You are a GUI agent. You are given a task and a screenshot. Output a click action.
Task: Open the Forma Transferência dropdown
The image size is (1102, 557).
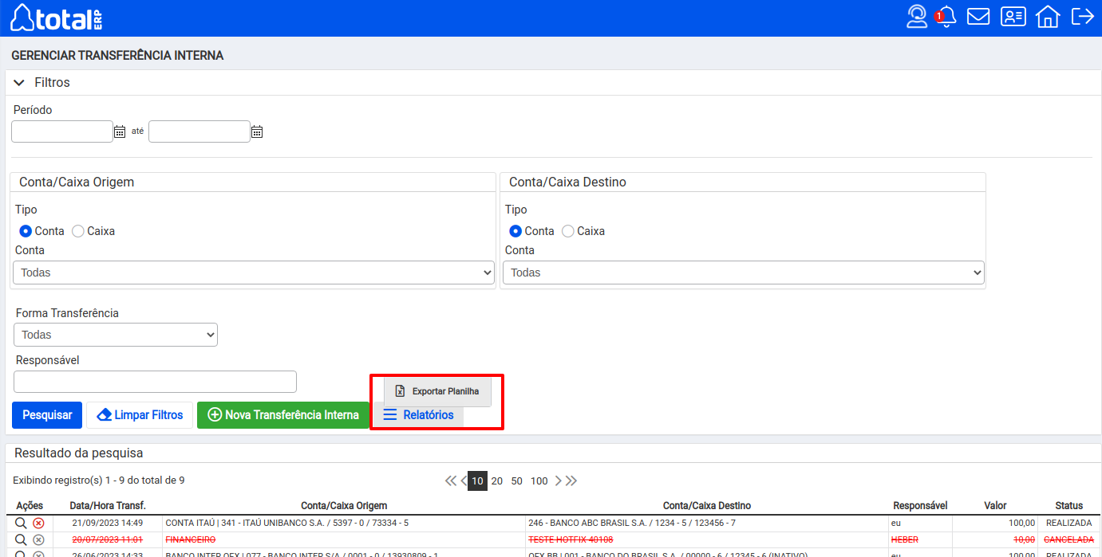click(x=116, y=335)
